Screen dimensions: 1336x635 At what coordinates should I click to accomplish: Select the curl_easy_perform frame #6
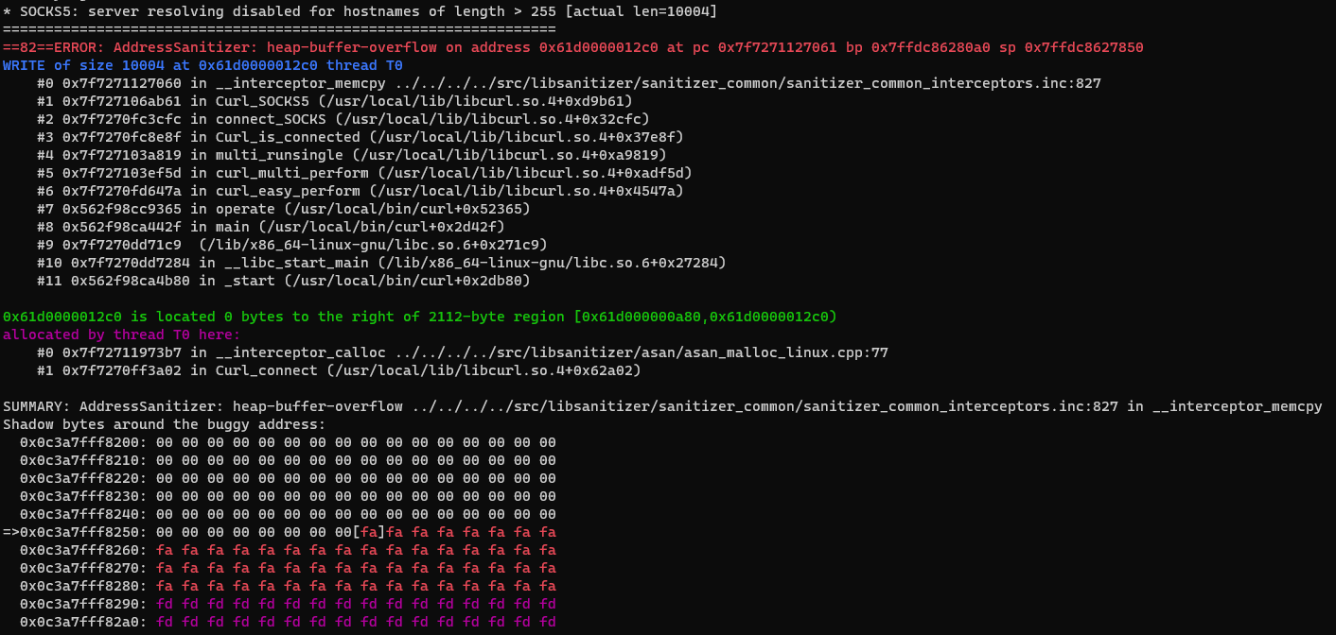[360, 191]
